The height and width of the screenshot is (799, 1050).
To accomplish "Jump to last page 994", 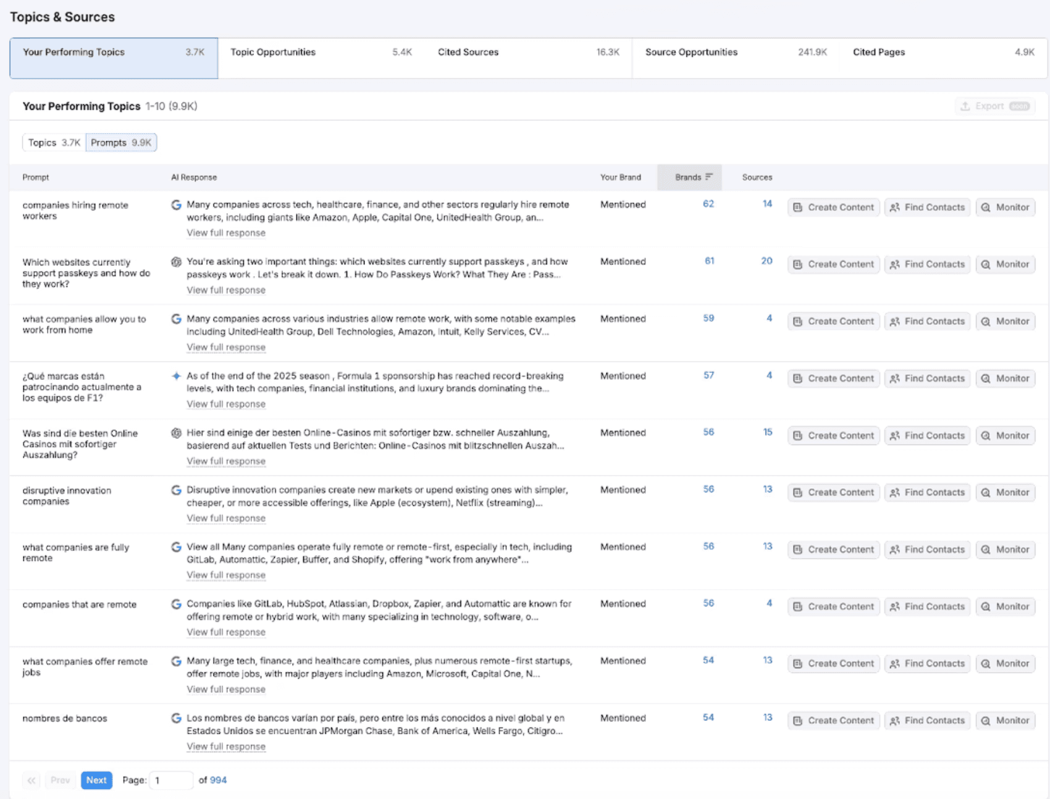I will tap(218, 780).
